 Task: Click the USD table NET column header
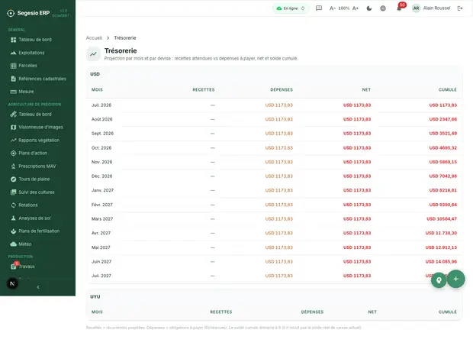point(366,89)
